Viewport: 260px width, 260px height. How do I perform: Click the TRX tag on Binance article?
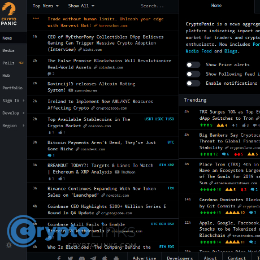click(171, 188)
